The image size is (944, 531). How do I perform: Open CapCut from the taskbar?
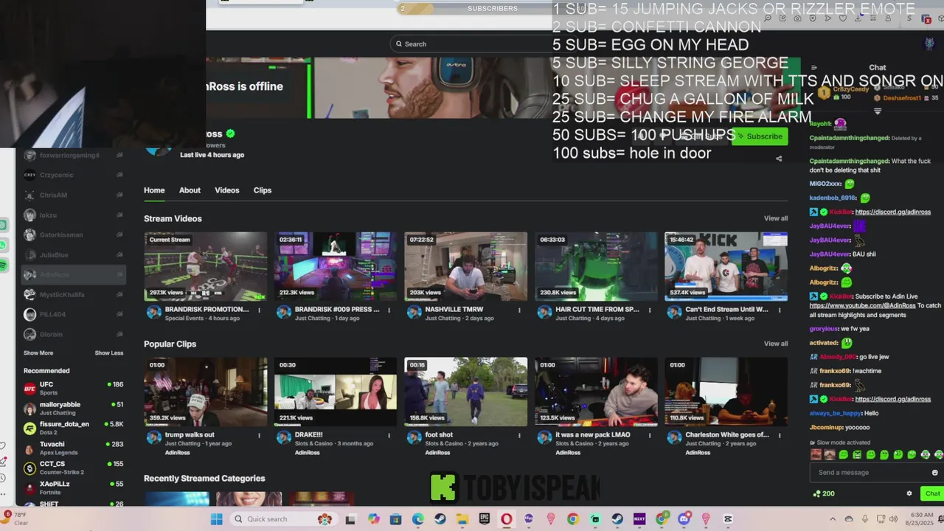coord(728,519)
